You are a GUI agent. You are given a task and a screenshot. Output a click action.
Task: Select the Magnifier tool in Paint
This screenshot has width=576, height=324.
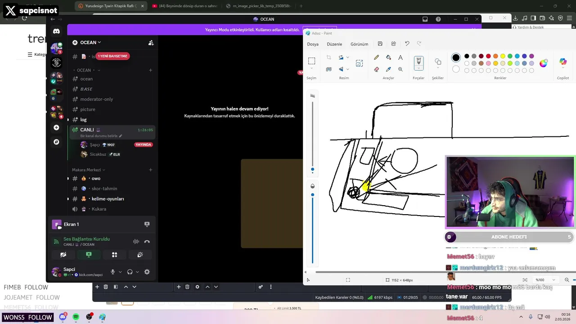400,69
